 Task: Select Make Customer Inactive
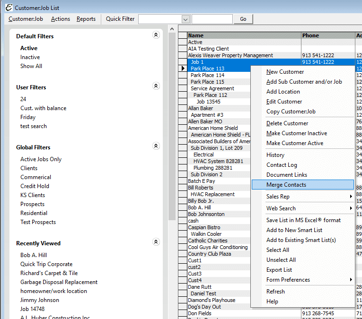297,133
